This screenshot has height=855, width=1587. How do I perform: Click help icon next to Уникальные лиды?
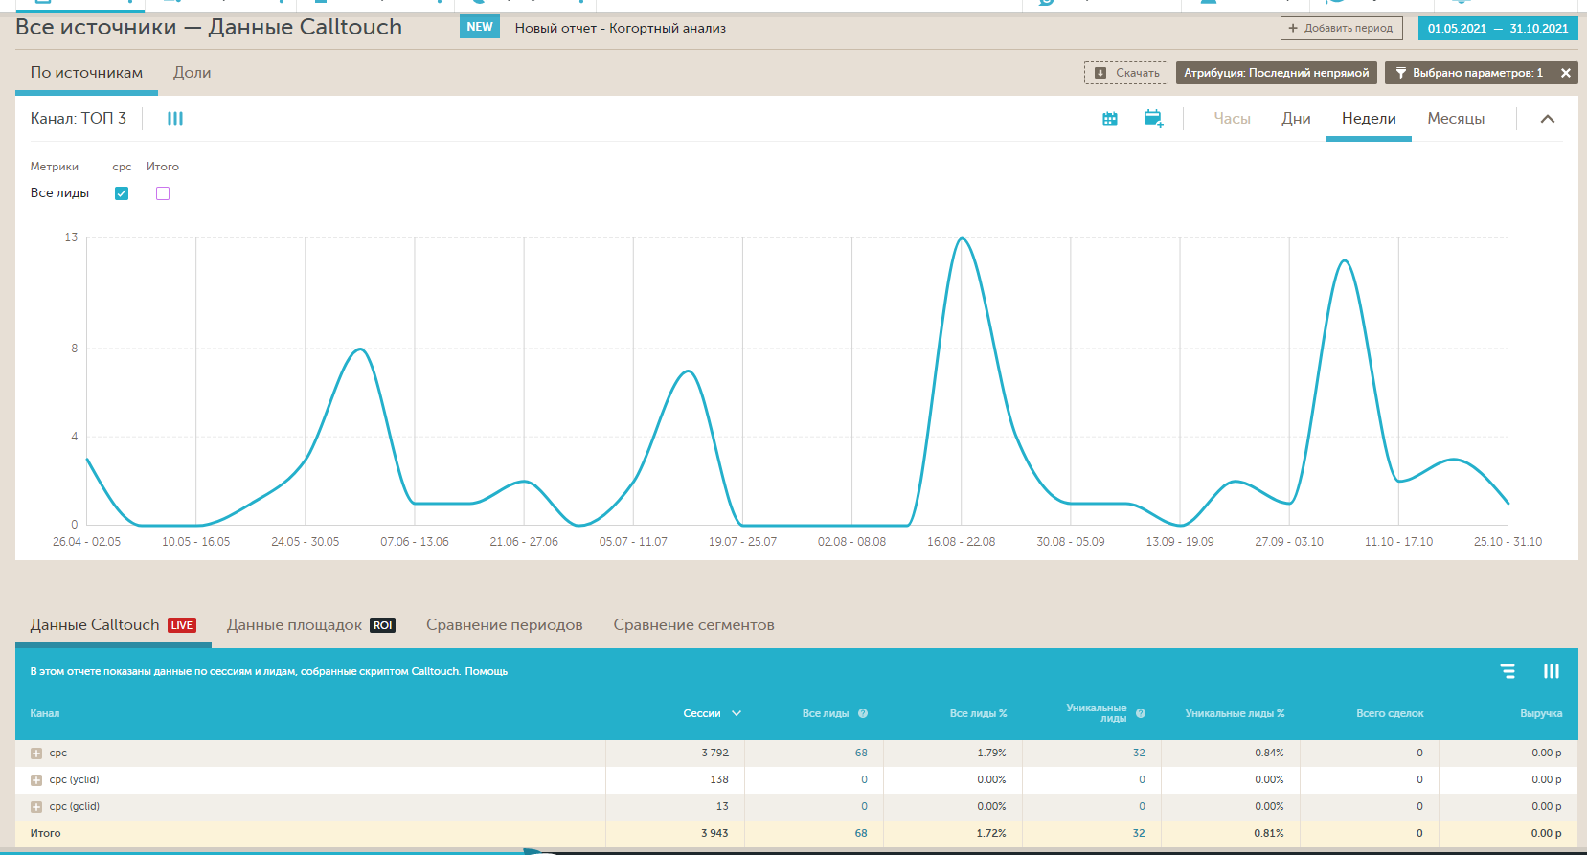tap(1141, 713)
